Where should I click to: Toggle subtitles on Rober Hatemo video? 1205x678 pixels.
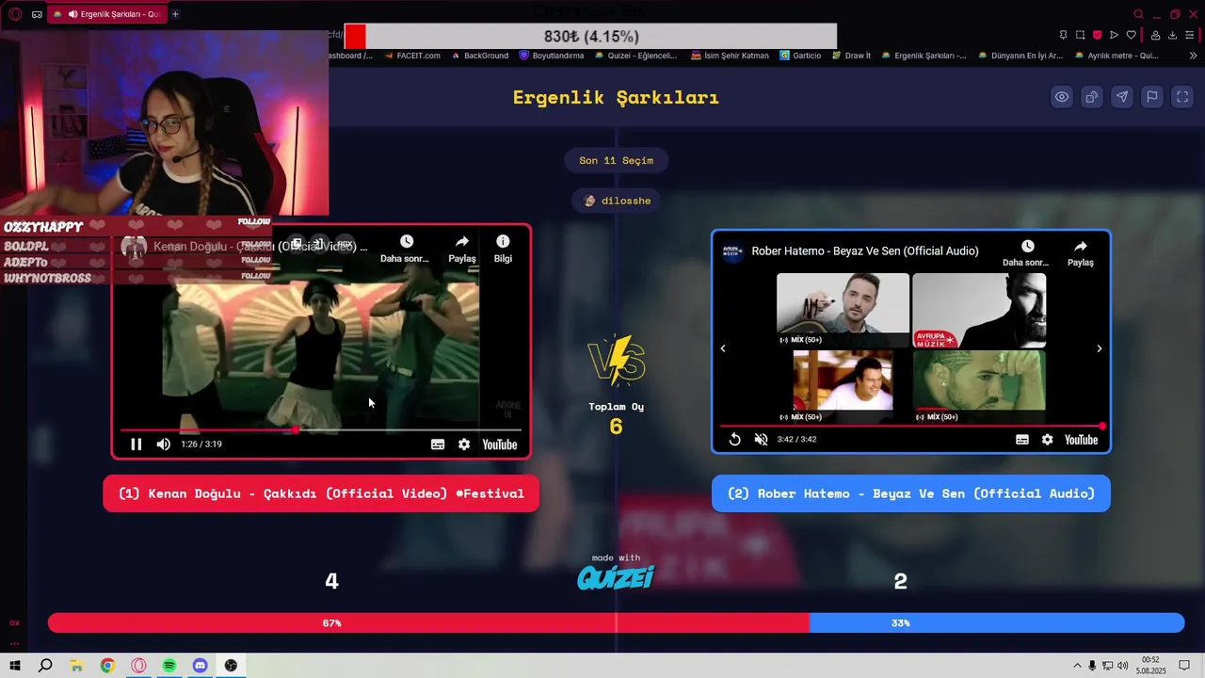(1022, 440)
